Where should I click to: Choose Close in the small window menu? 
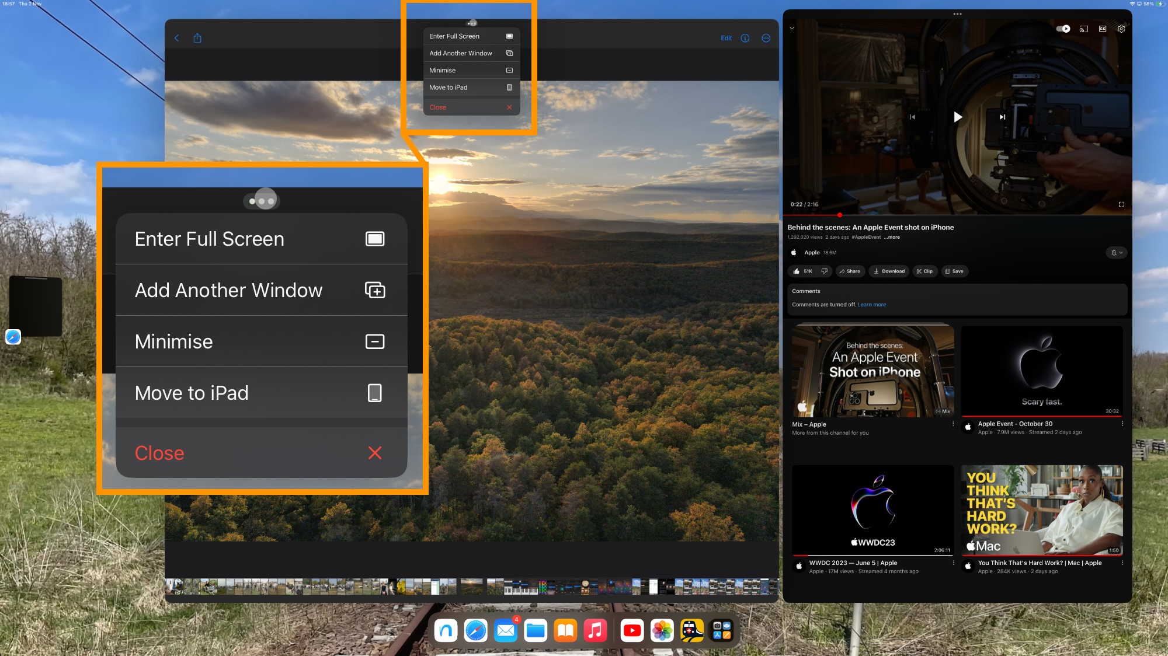coord(471,107)
